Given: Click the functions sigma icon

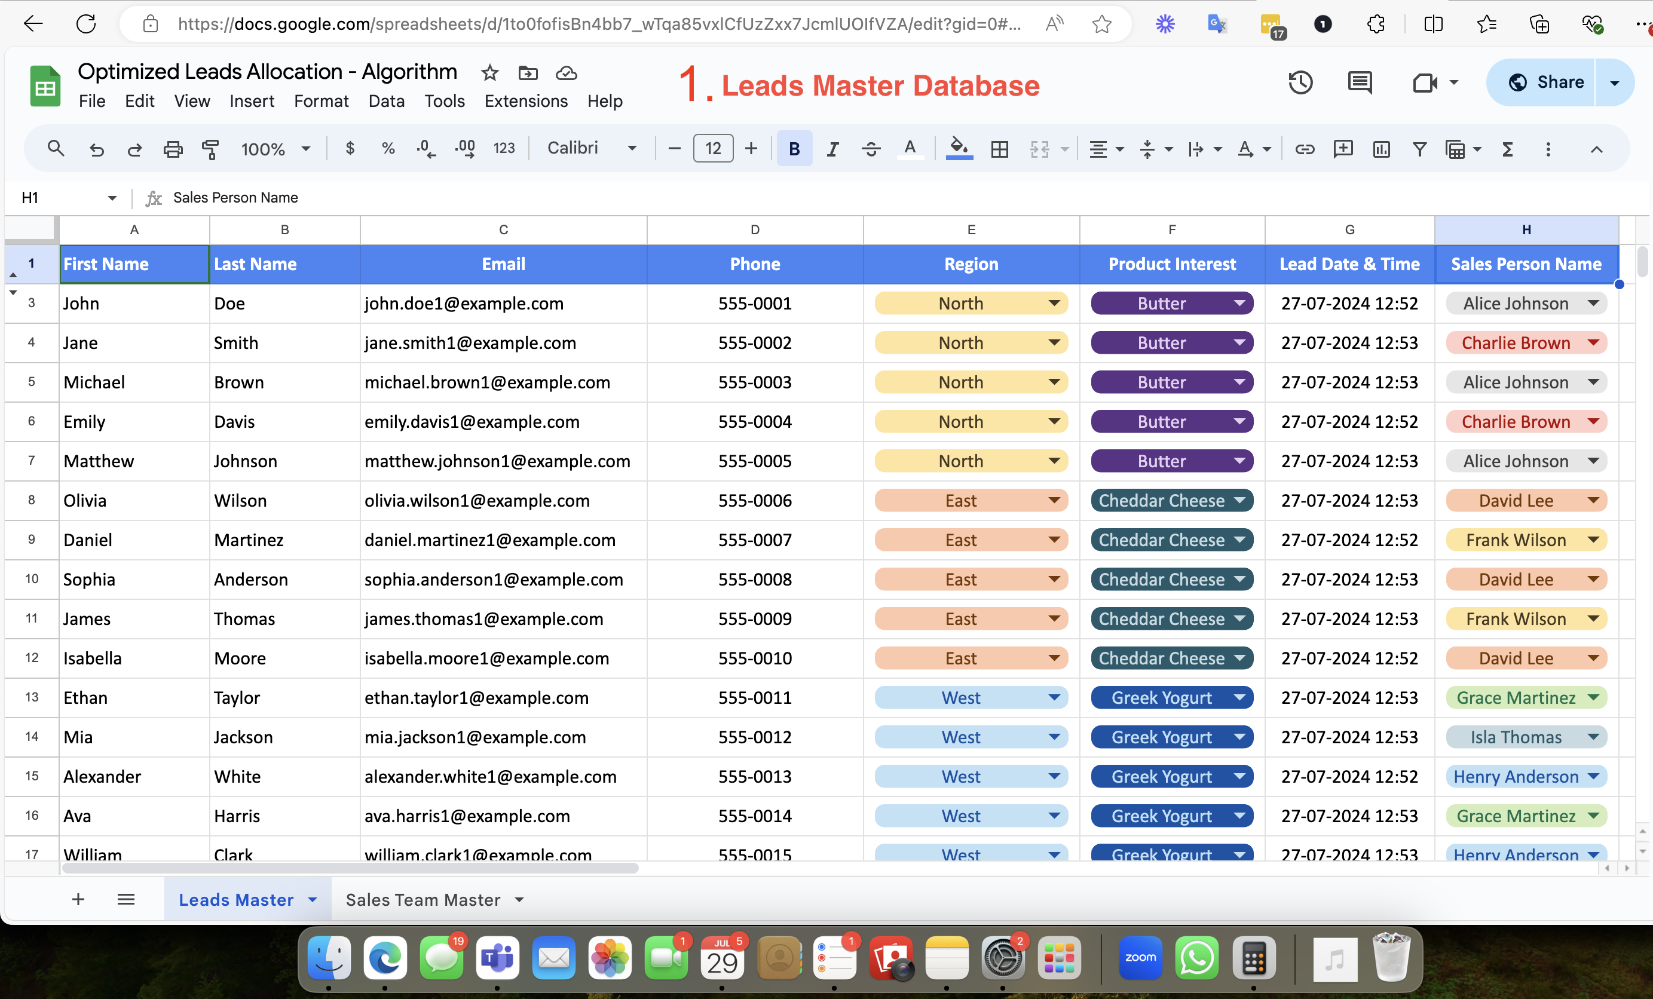Looking at the screenshot, I should point(1507,149).
